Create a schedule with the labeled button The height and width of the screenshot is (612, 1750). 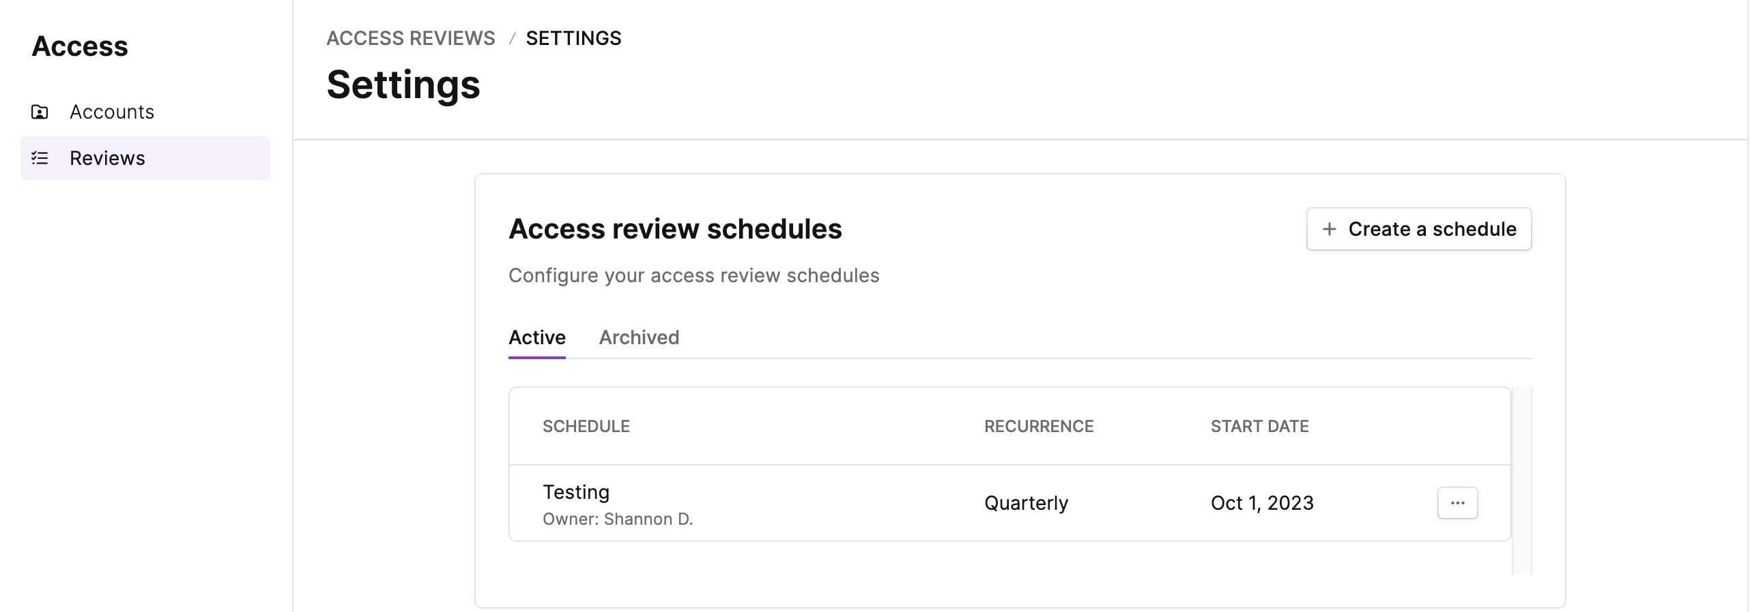click(x=1418, y=229)
